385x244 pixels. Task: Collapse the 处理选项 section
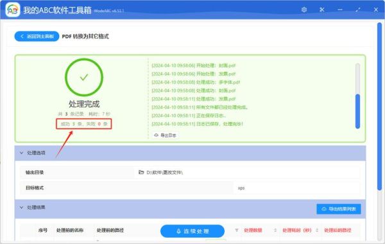tap(22, 153)
